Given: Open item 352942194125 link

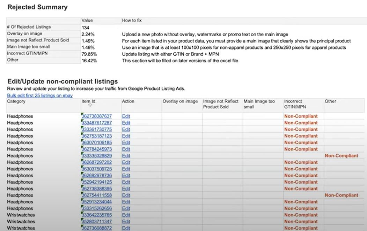Looking at the screenshot, I should pyautogui.click(x=97, y=182).
